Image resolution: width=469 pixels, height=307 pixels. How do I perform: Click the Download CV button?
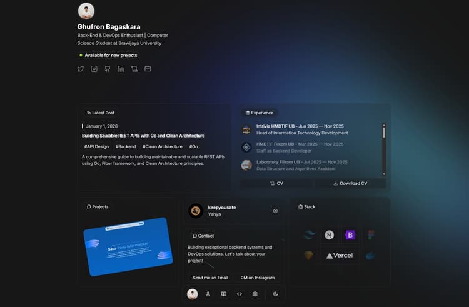click(350, 184)
